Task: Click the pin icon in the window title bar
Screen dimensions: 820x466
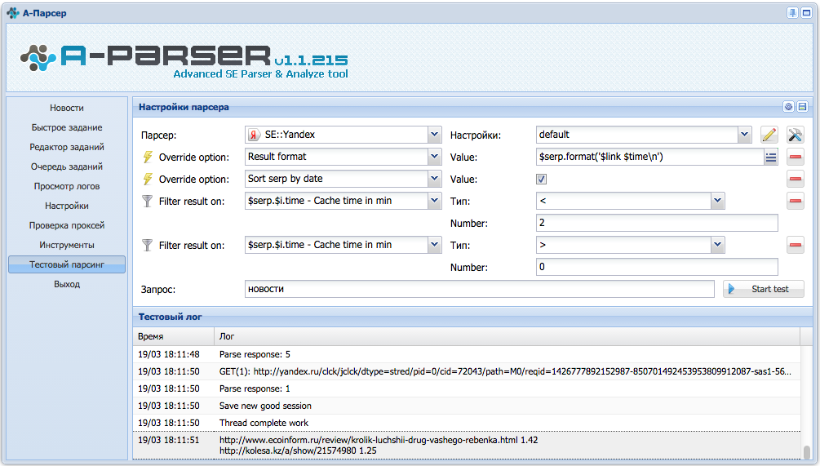Action: coord(793,12)
